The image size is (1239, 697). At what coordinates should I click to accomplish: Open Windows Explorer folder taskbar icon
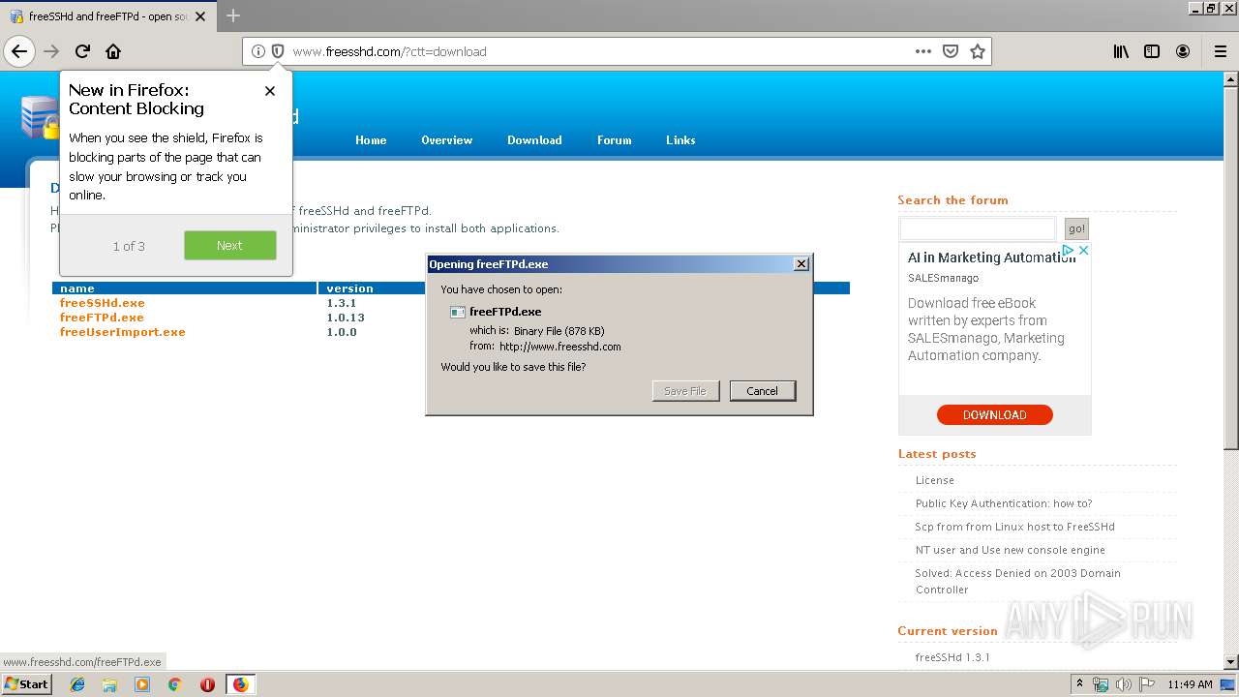[x=109, y=684]
